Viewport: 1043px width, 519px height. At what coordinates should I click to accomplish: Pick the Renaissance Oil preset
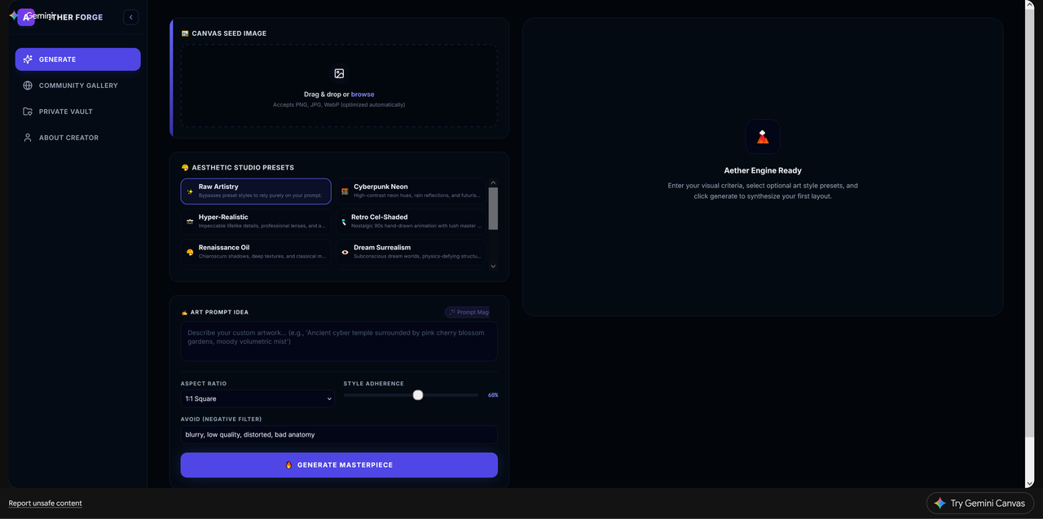click(x=256, y=252)
